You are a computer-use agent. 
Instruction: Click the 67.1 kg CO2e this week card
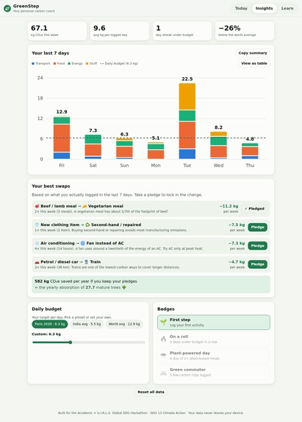57,31
